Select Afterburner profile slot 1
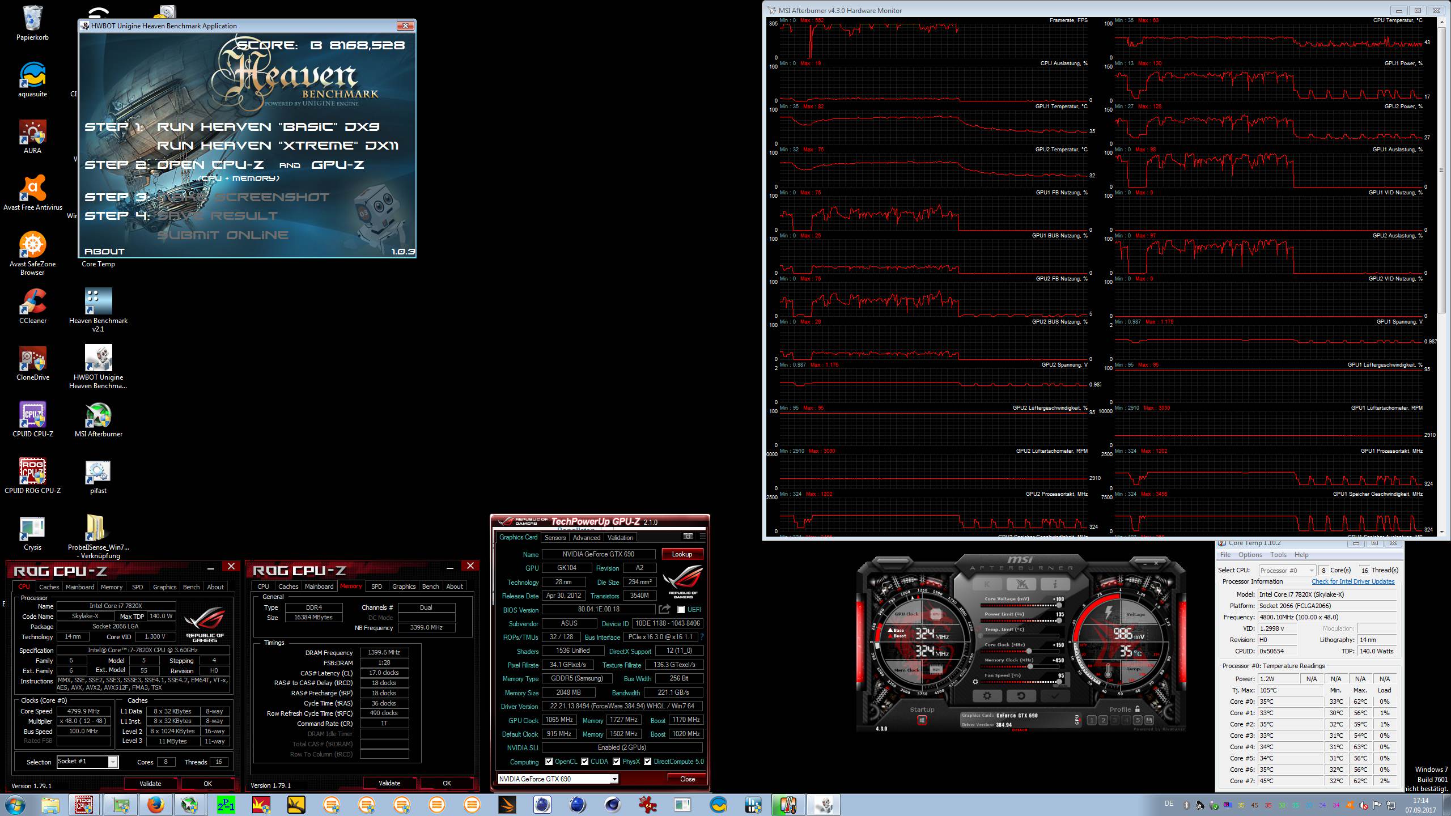The height and width of the screenshot is (816, 1451). click(x=1092, y=720)
